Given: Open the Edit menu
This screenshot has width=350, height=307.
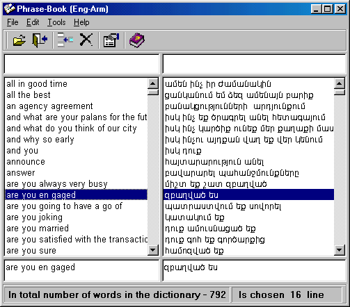Looking at the screenshot, I should [33, 22].
